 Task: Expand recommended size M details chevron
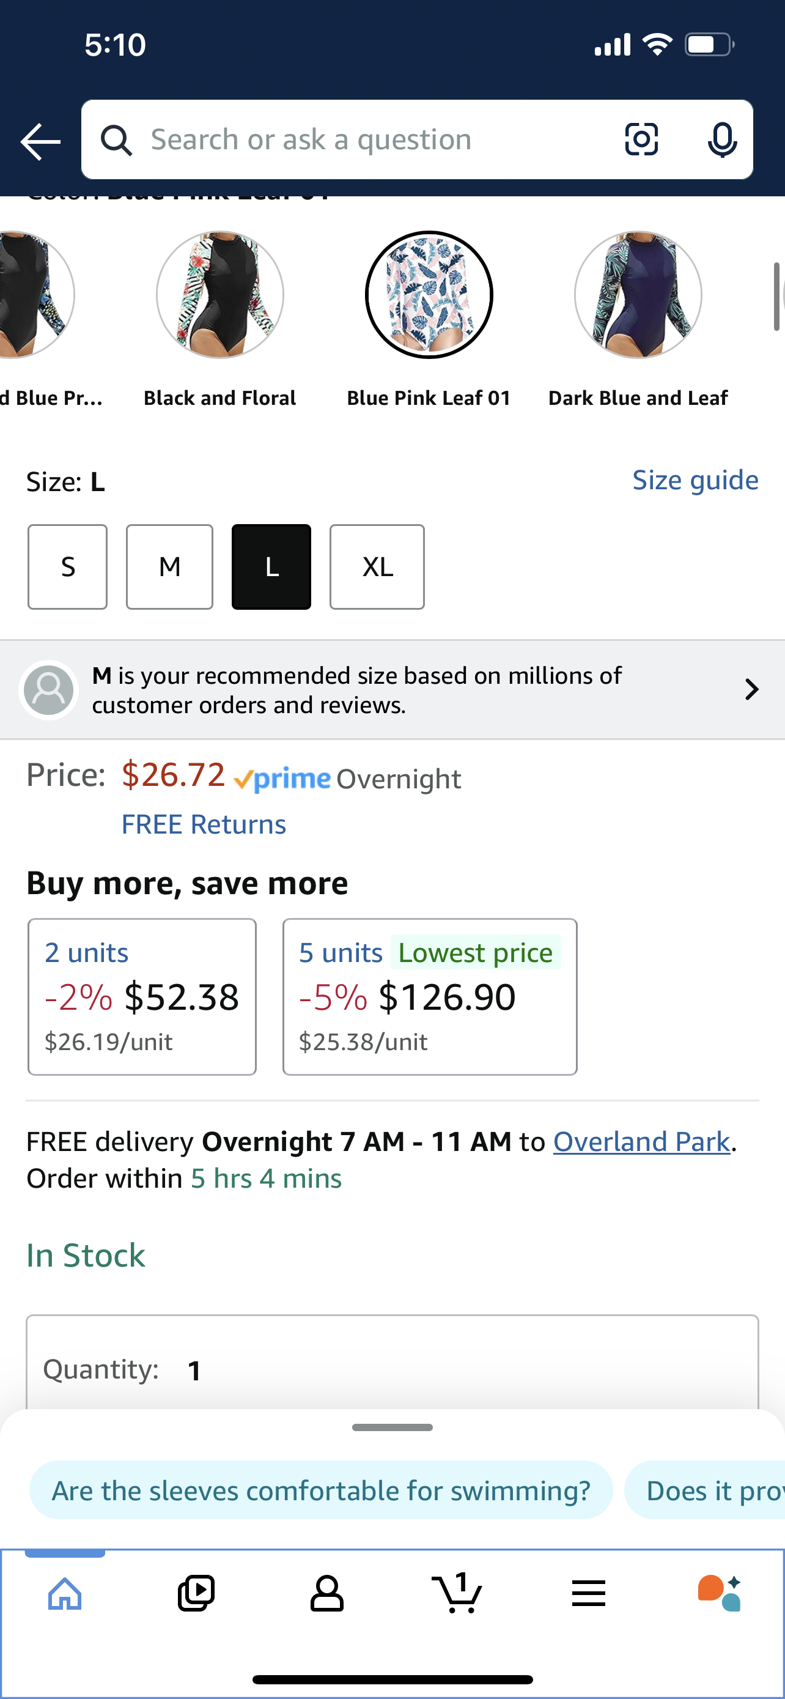tap(751, 689)
